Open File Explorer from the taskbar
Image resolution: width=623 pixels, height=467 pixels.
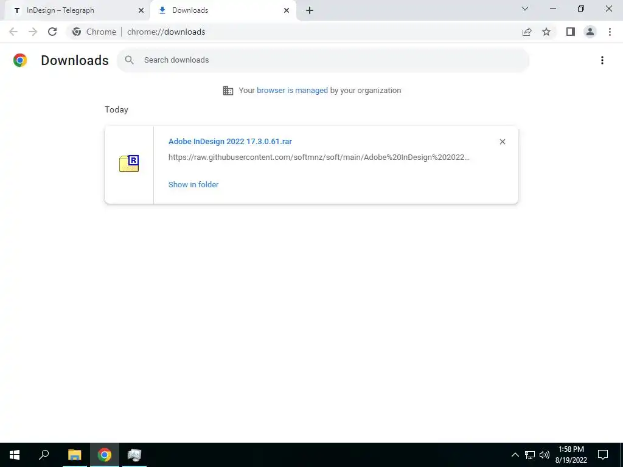pos(74,455)
